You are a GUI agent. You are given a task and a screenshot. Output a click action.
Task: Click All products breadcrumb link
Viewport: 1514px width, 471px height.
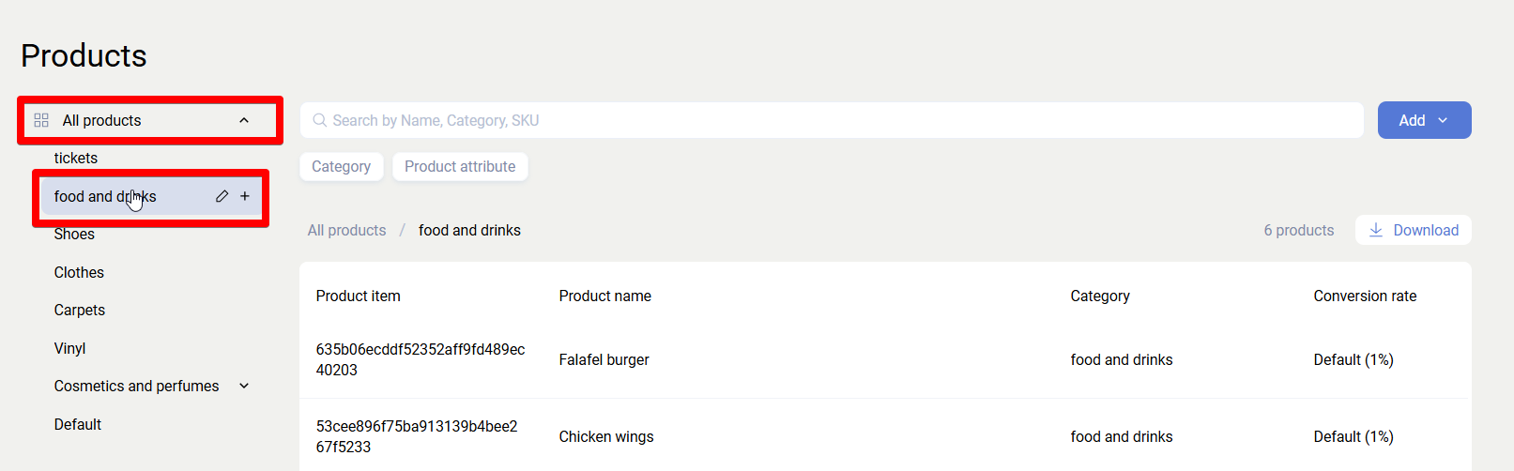pyautogui.click(x=346, y=230)
